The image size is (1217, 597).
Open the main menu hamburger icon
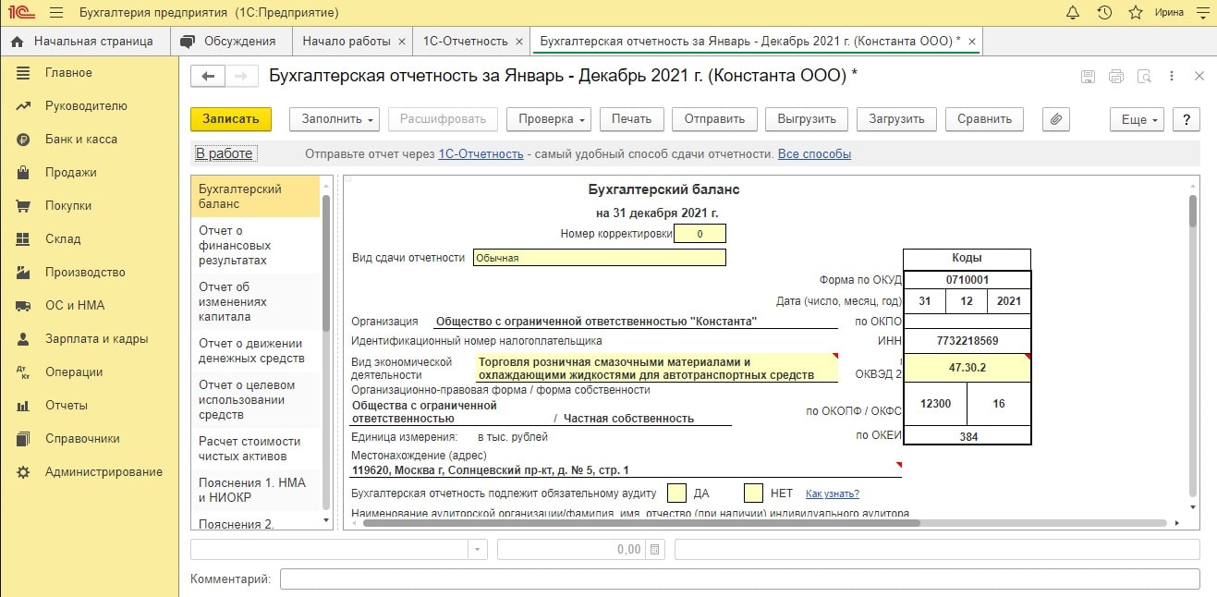pos(56,13)
